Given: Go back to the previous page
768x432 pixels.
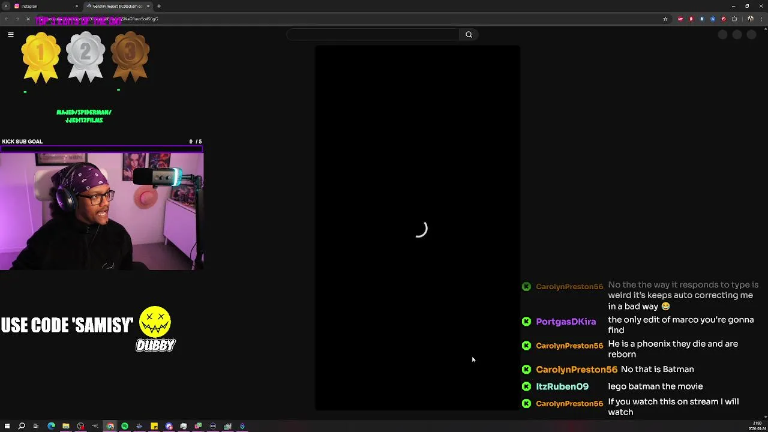Looking at the screenshot, I should click(6, 19).
